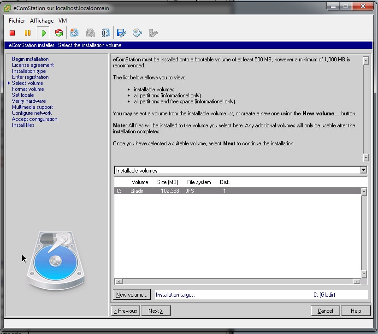
Task: Open the VM menu
Action: point(63,21)
